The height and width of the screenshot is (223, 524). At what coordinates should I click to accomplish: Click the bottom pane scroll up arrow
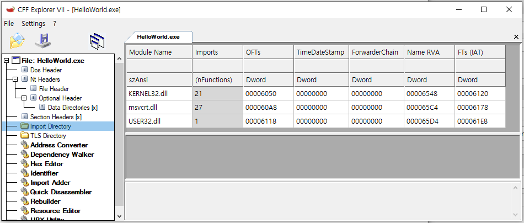pos(516,188)
